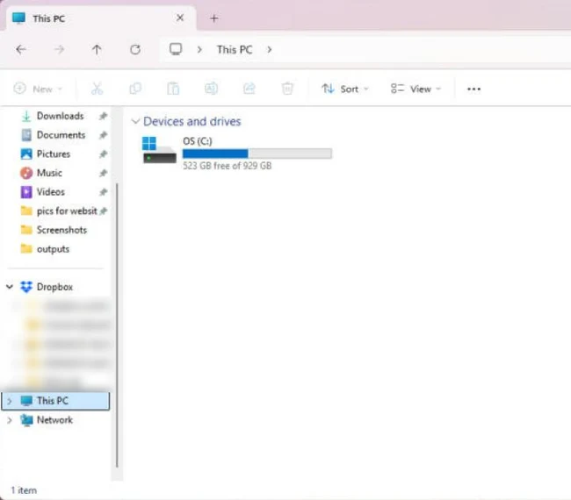This screenshot has width=571, height=500.
Task: Expand the This PC tree node
Action: (x=10, y=401)
